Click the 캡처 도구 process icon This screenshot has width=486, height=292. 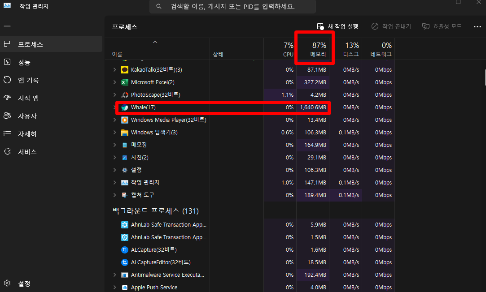point(125,195)
